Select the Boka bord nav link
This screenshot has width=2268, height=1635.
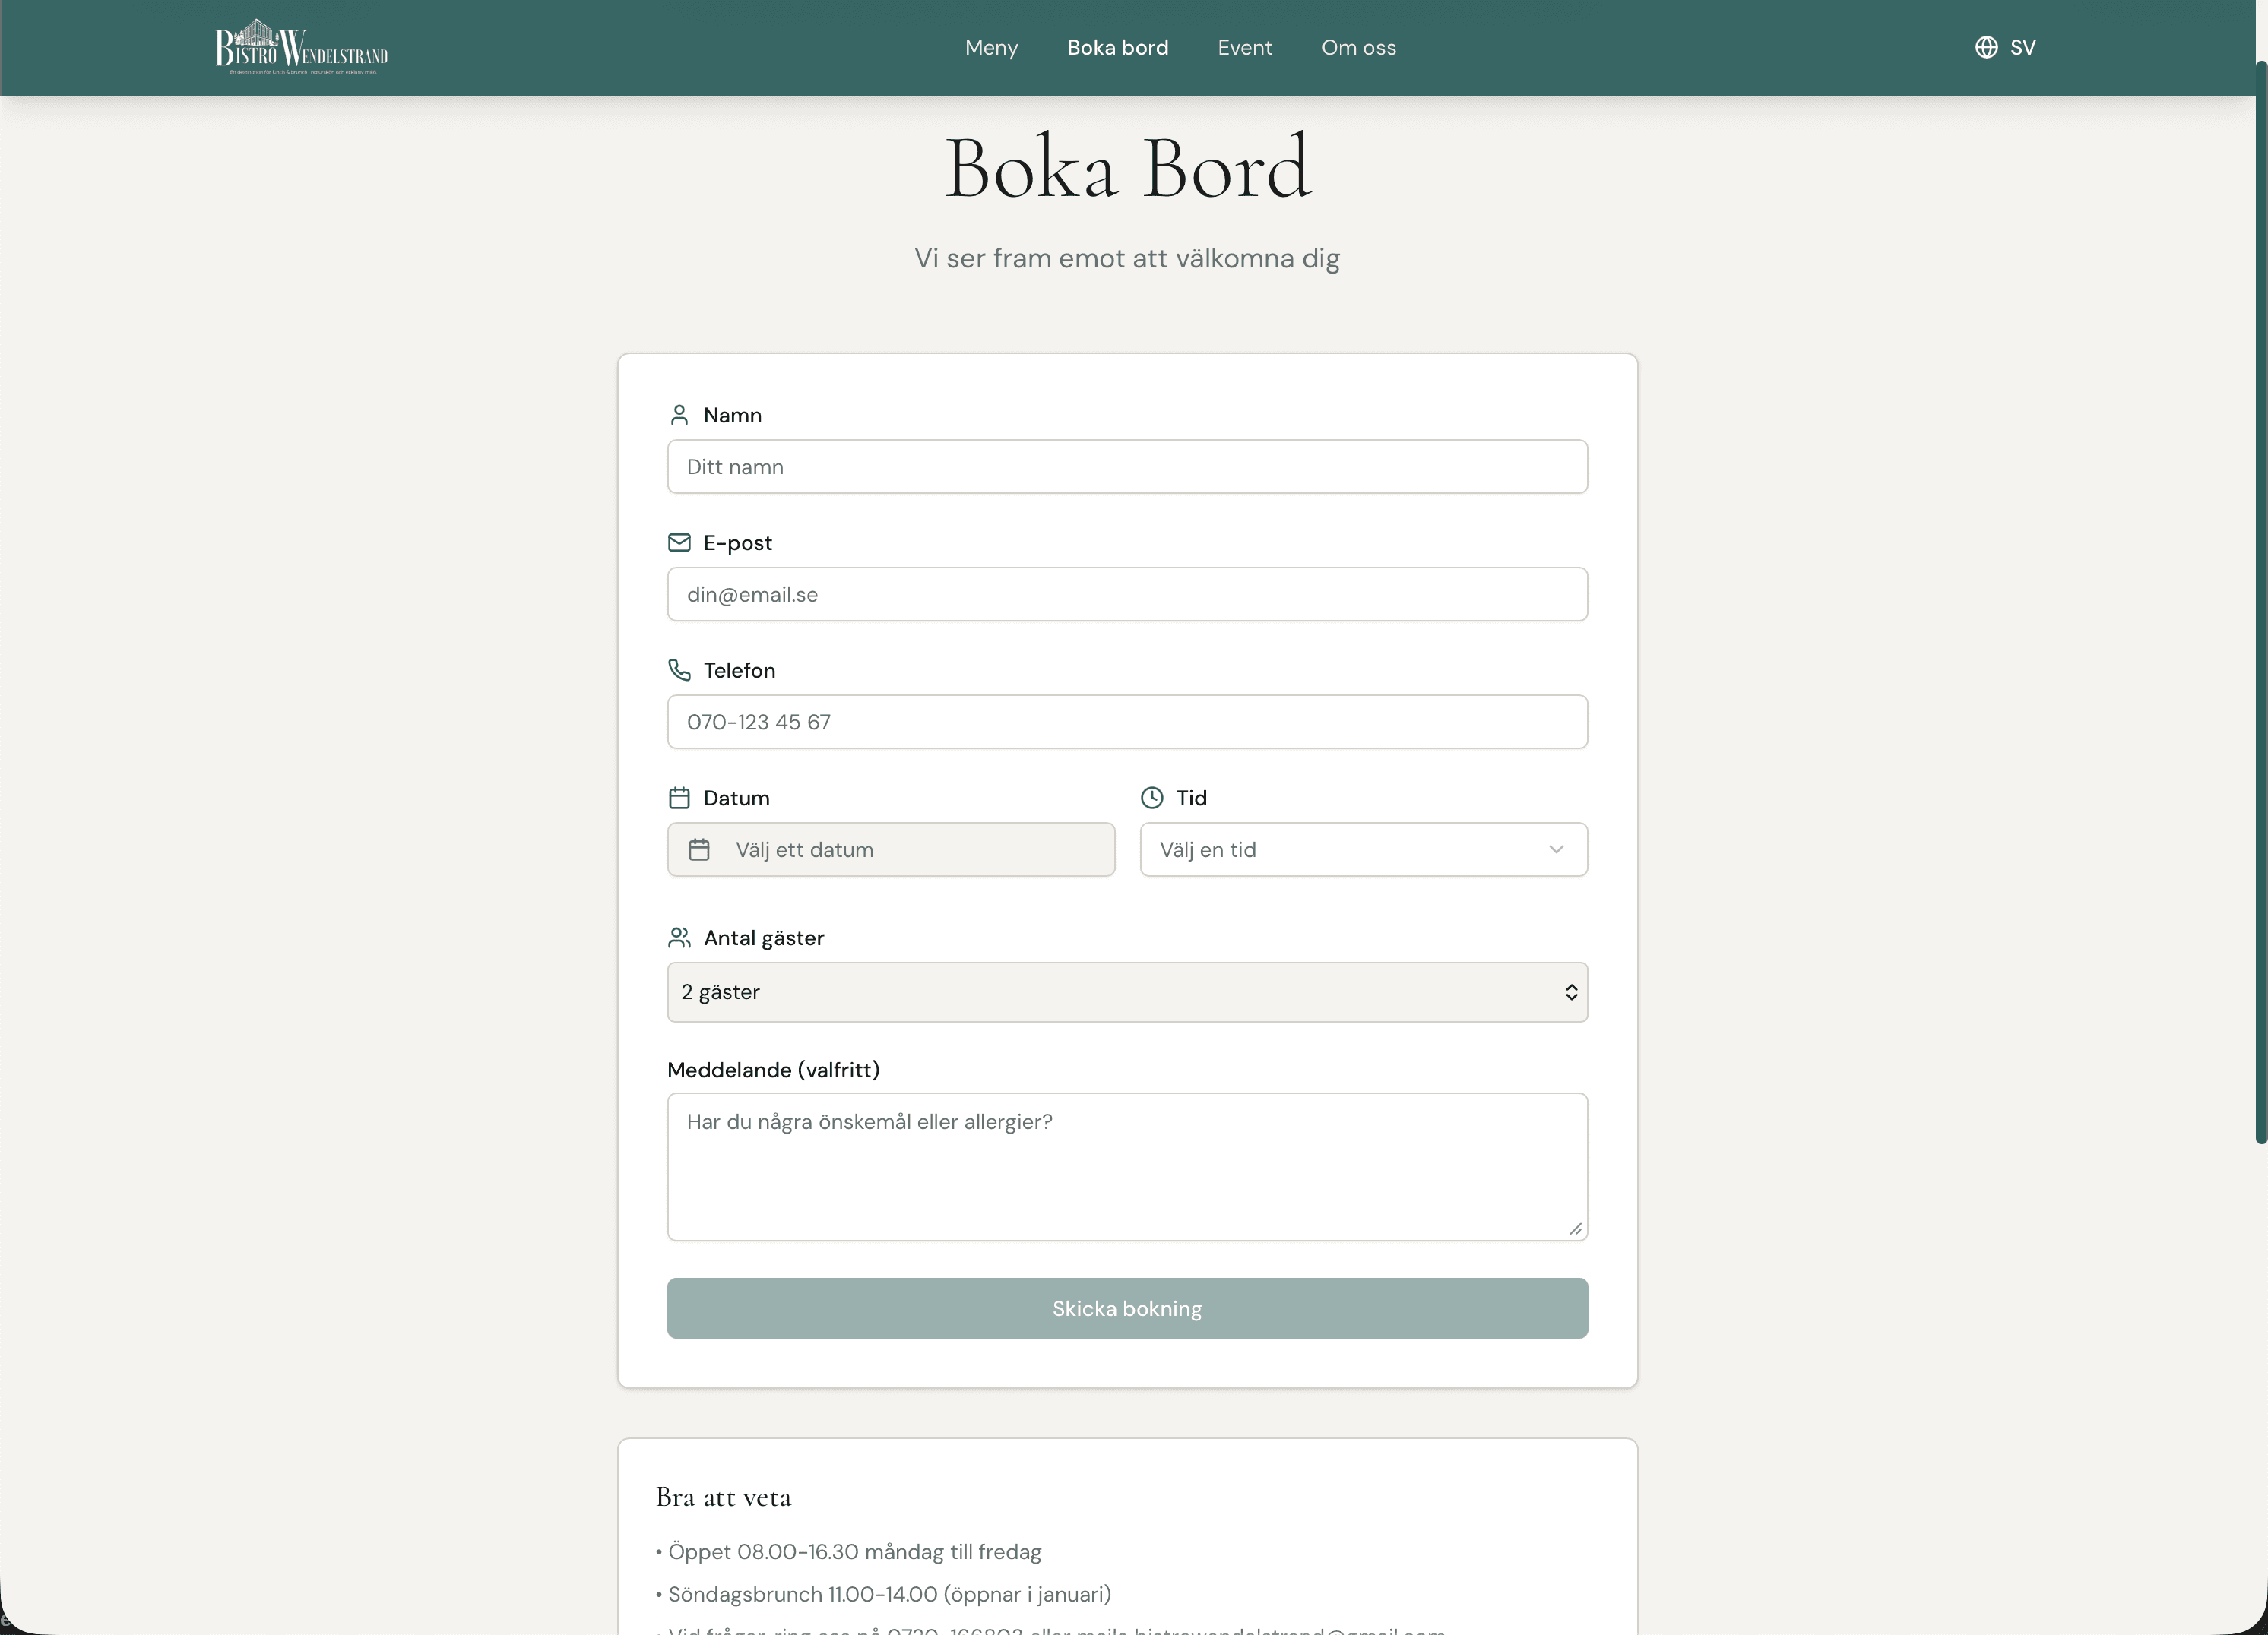1117,47
